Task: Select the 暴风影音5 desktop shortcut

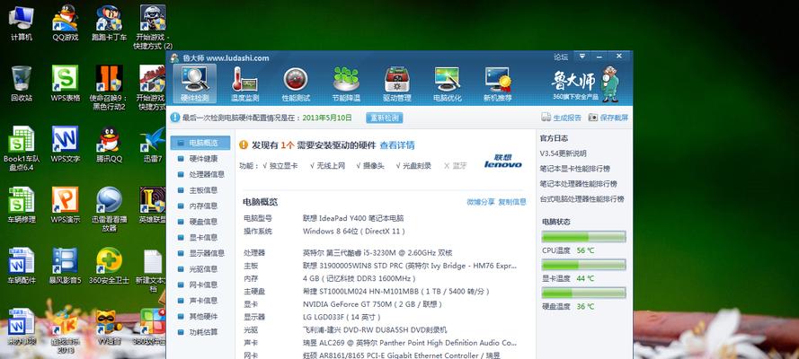Action: [x=66, y=266]
